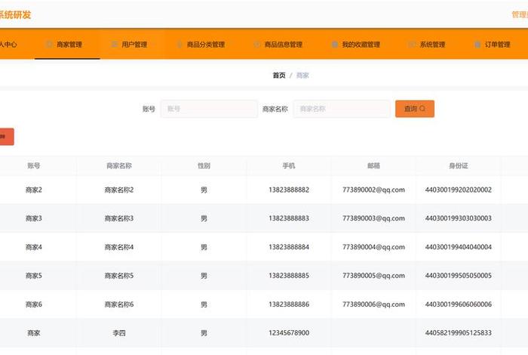
Task: Click the icon beside 用户管理
Action: pyautogui.click(x=114, y=45)
